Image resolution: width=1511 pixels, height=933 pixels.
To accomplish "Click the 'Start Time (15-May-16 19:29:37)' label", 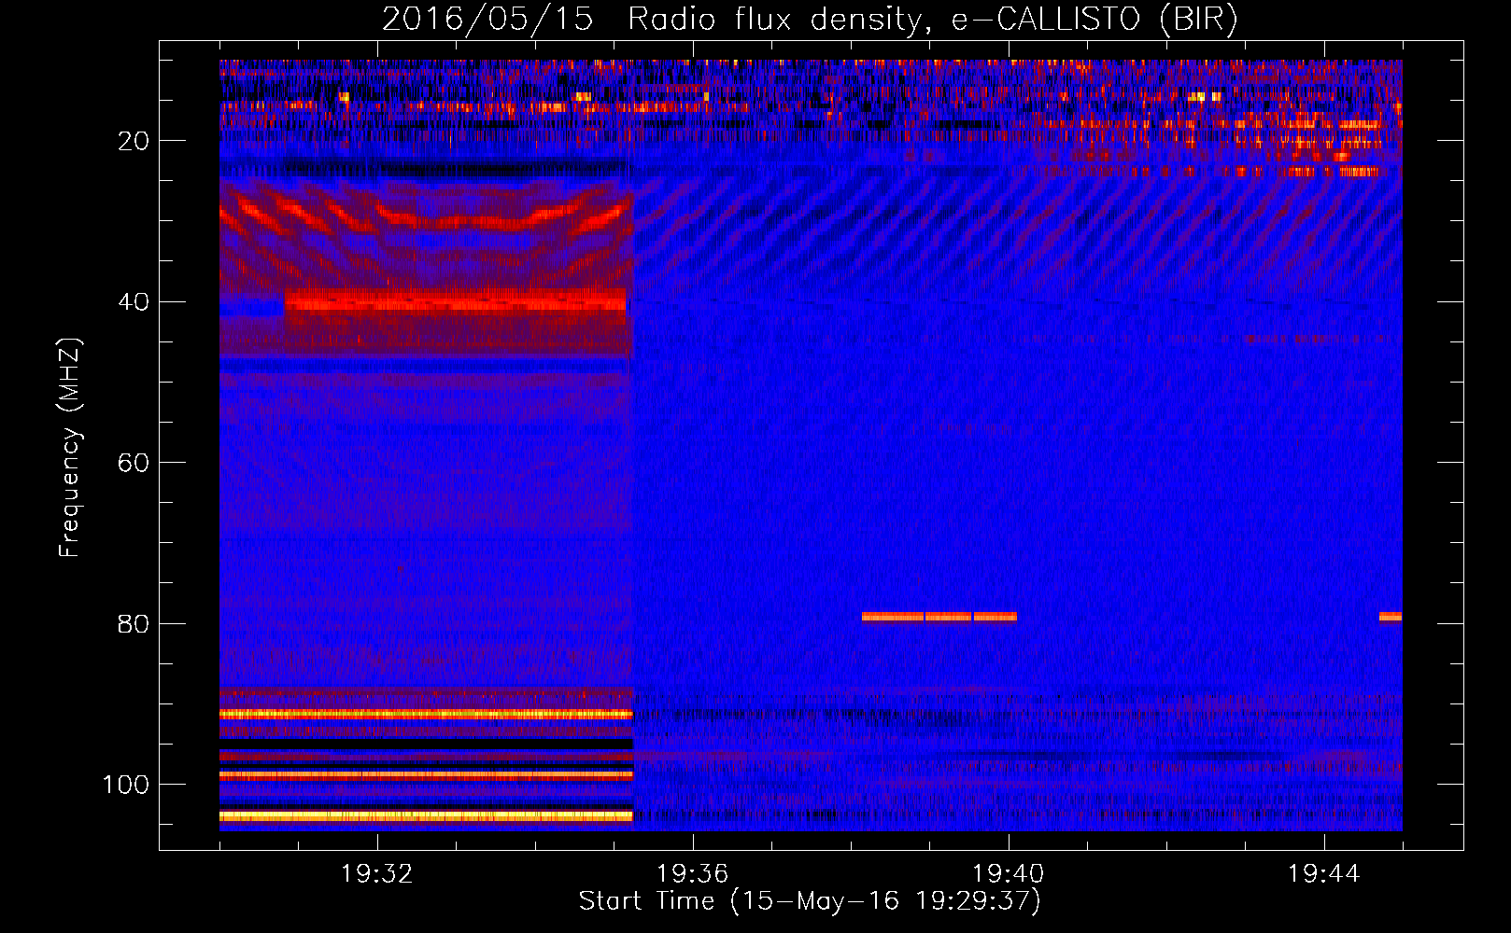I will coord(810,901).
